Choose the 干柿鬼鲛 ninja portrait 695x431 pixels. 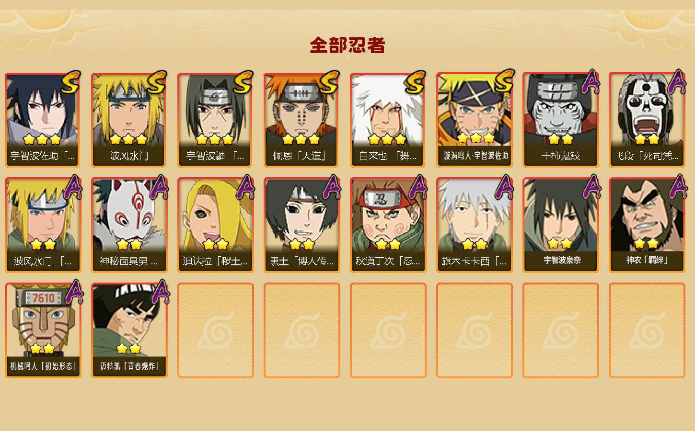560,120
